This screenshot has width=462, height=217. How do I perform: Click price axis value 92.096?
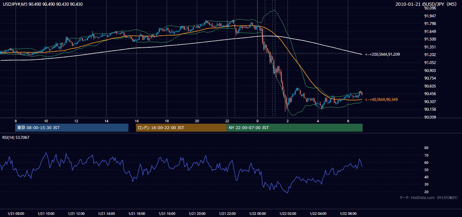430,8
